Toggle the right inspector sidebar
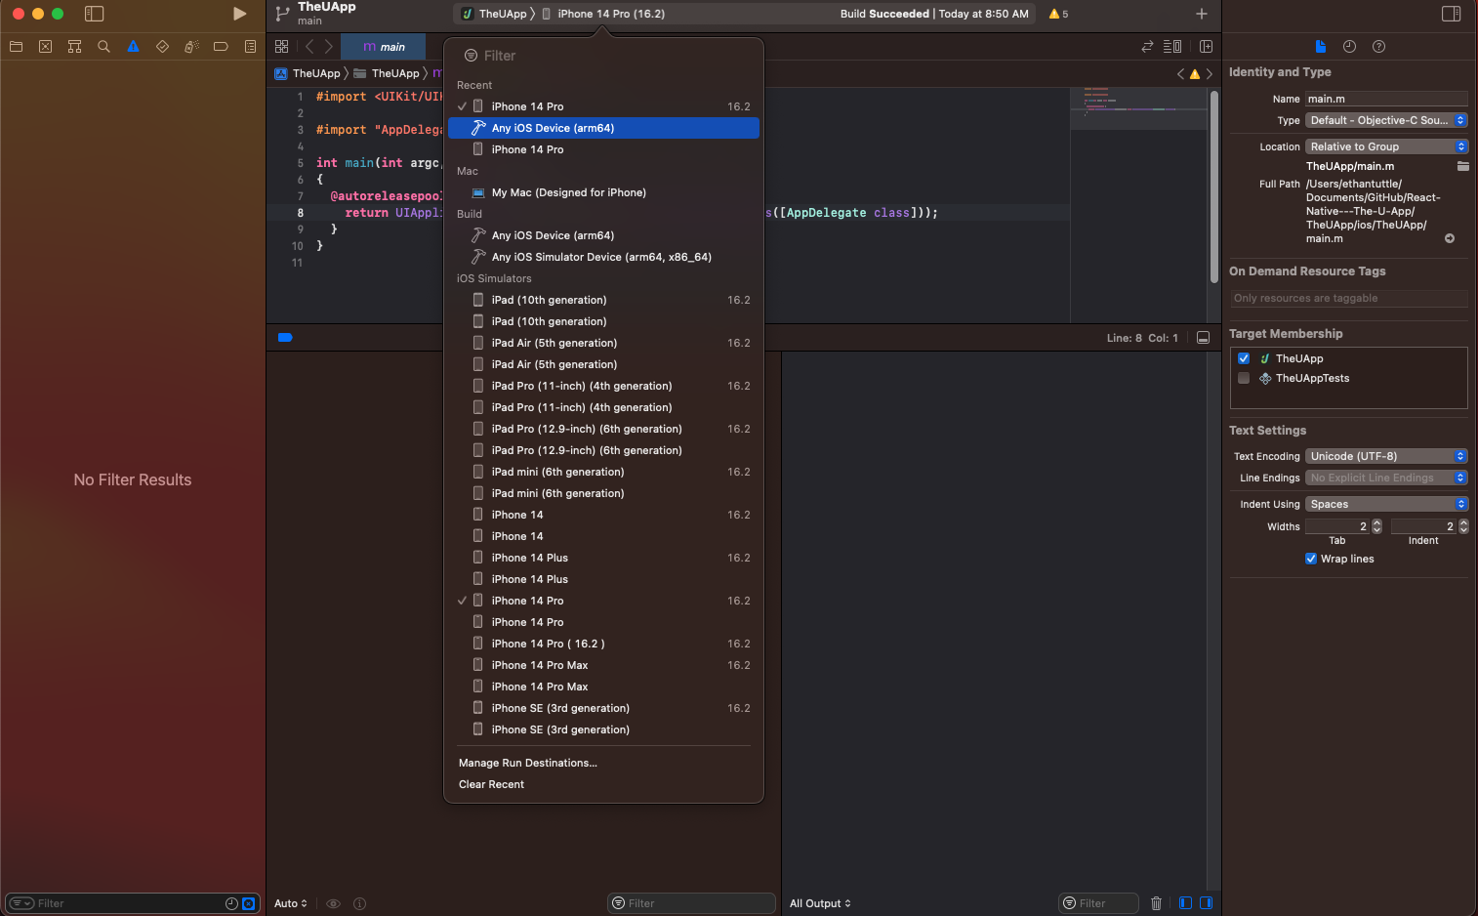This screenshot has height=916, width=1478. tap(1451, 14)
